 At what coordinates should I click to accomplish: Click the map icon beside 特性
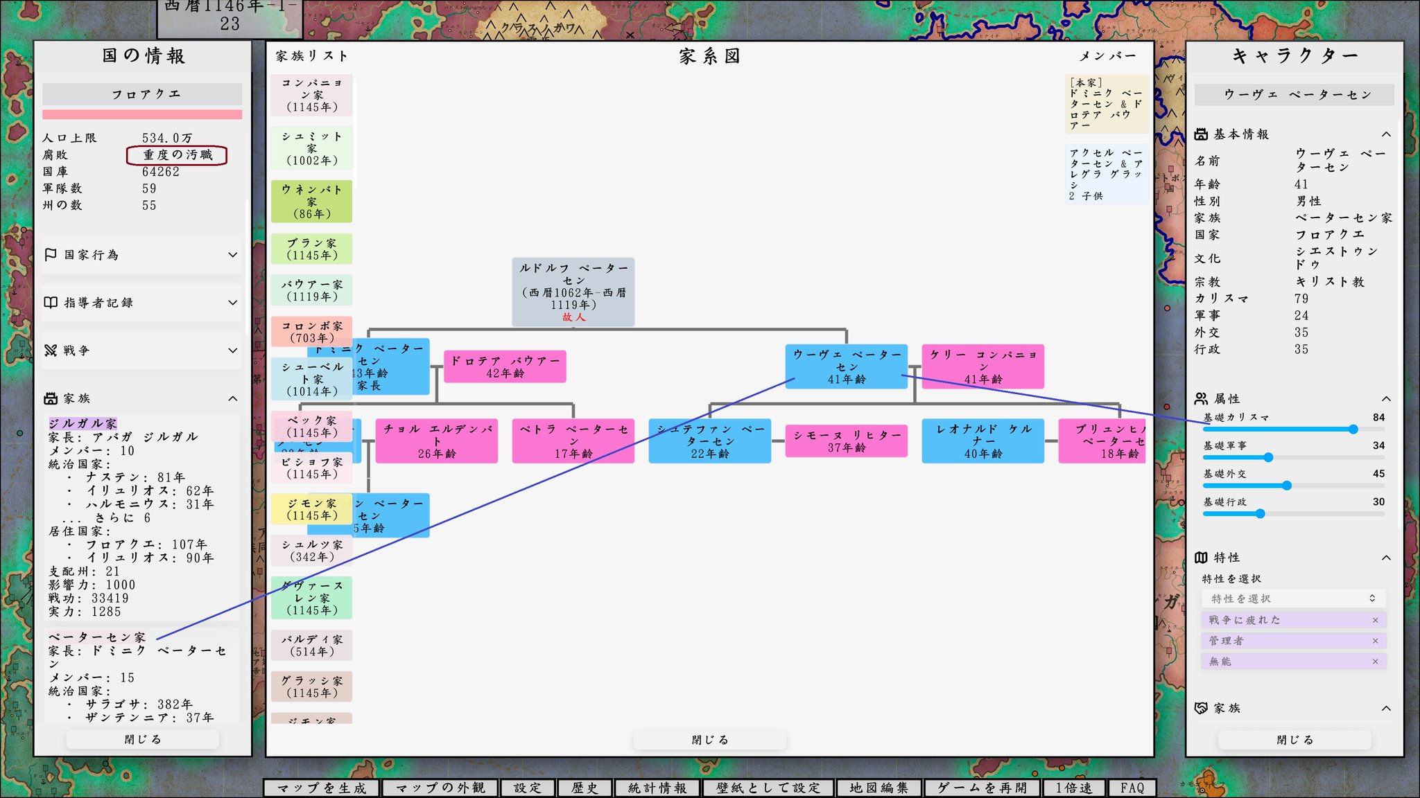1202,558
